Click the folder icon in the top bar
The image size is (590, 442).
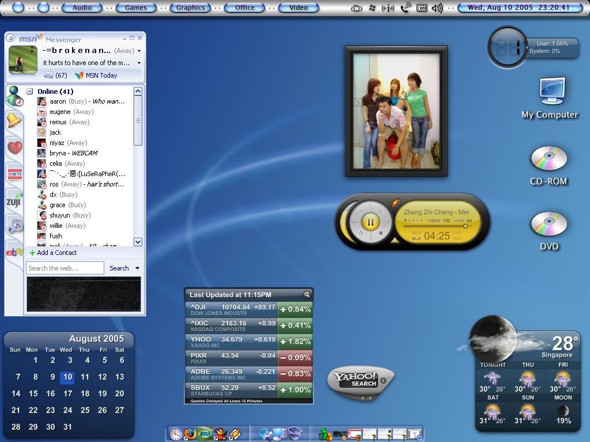356,8
